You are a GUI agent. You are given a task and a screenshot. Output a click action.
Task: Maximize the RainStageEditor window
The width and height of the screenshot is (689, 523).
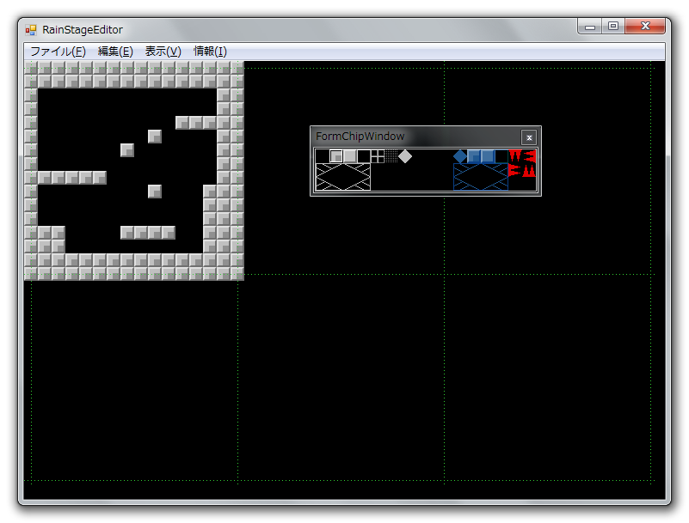click(613, 27)
